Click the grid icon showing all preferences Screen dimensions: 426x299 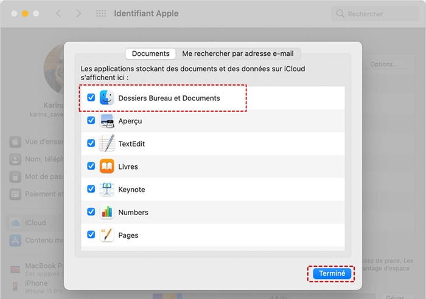[101, 13]
